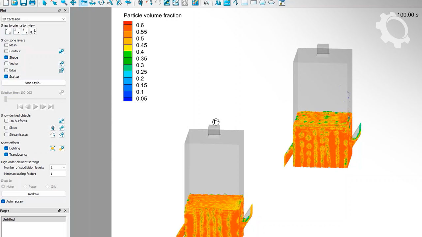Open Iso-Surfaces details icon
The height and width of the screenshot is (237, 422).
61,121
